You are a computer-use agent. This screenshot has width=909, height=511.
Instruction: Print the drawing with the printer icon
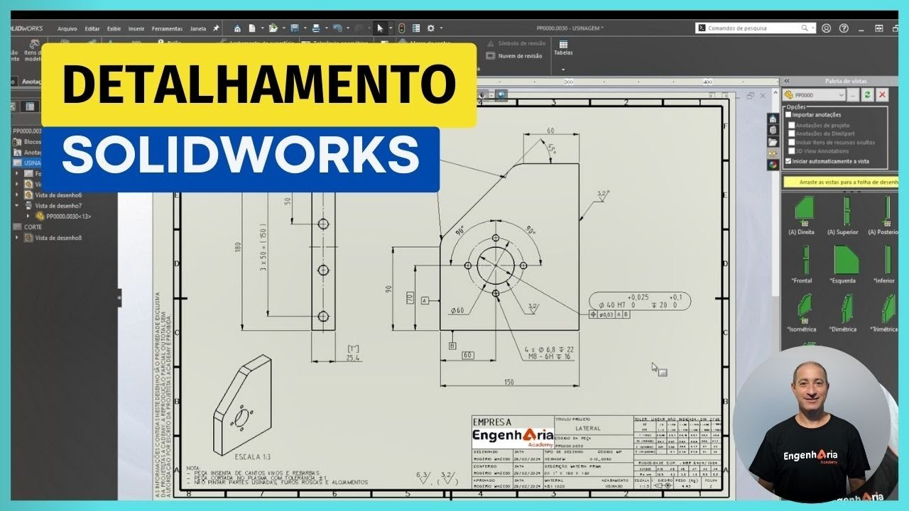click(x=315, y=28)
